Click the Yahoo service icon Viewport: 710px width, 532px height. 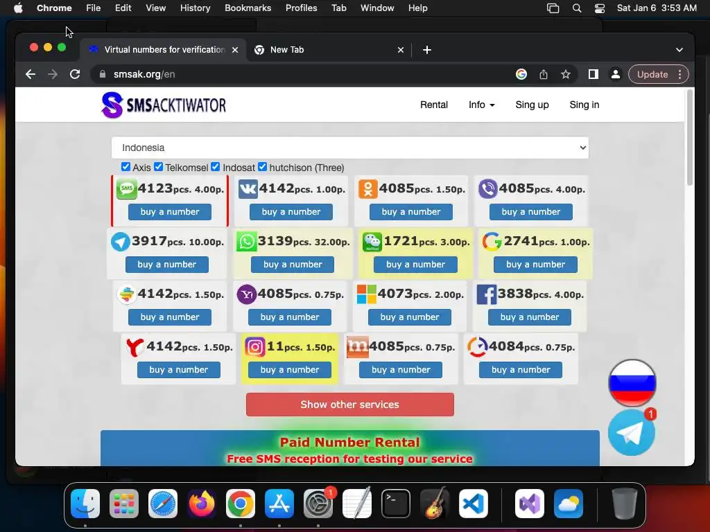(x=246, y=294)
